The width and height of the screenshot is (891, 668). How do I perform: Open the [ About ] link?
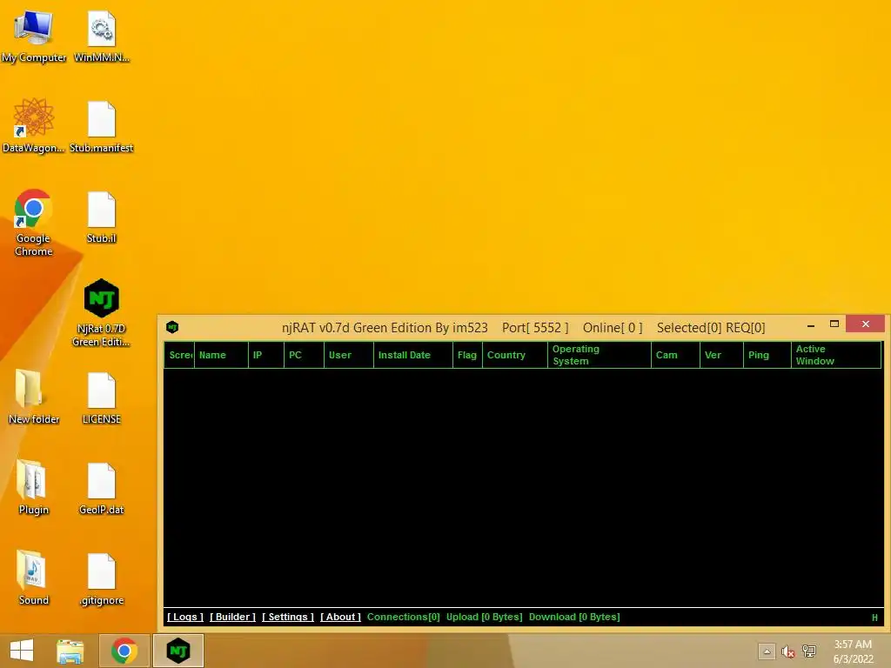pyautogui.click(x=340, y=617)
